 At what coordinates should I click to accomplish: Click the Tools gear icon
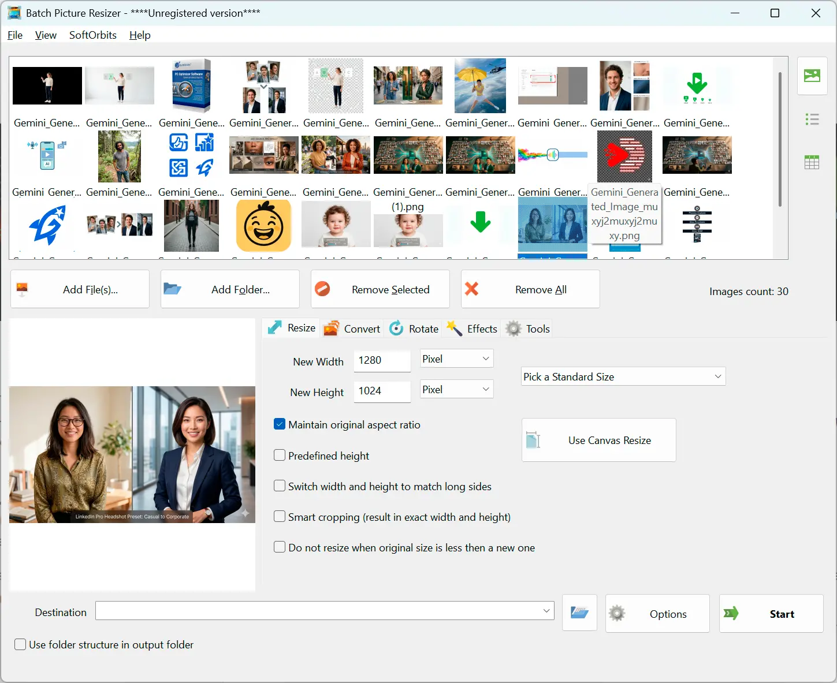[x=514, y=329]
